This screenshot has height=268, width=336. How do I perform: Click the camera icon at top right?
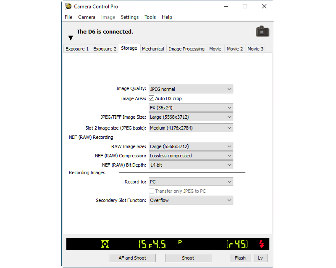(x=262, y=31)
